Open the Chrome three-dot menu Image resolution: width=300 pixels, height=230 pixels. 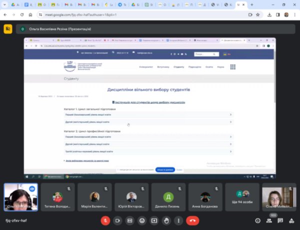pyautogui.click(x=294, y=15)
